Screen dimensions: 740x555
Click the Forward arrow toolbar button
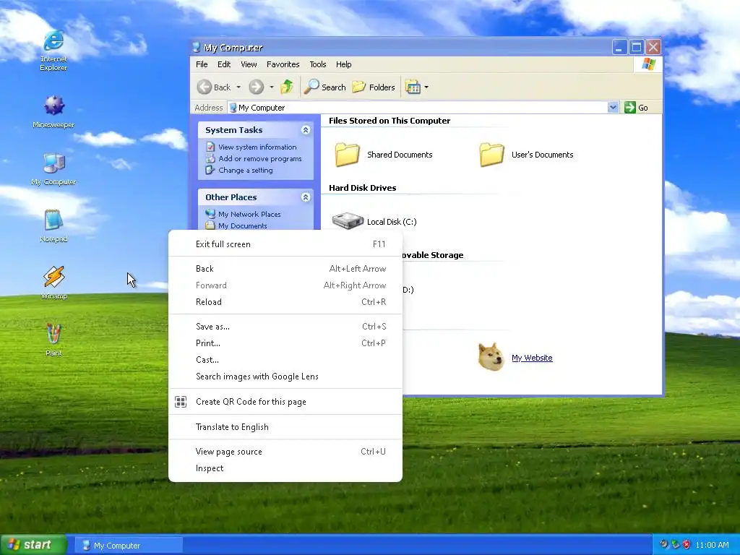pos(257,87)
